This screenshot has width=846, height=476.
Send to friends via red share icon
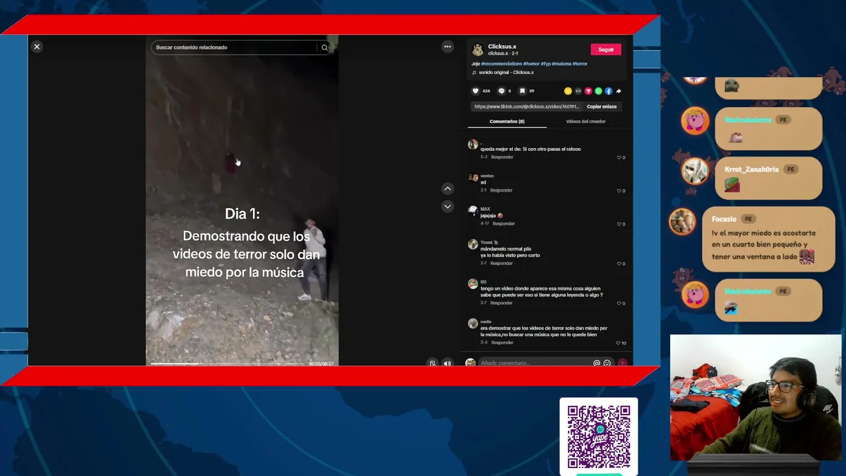[x=588, y=91]
